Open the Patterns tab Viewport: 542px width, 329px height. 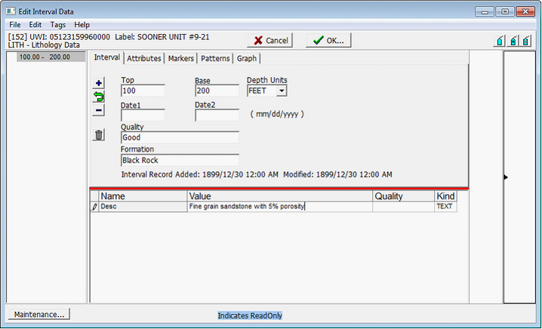click(215, 58)
